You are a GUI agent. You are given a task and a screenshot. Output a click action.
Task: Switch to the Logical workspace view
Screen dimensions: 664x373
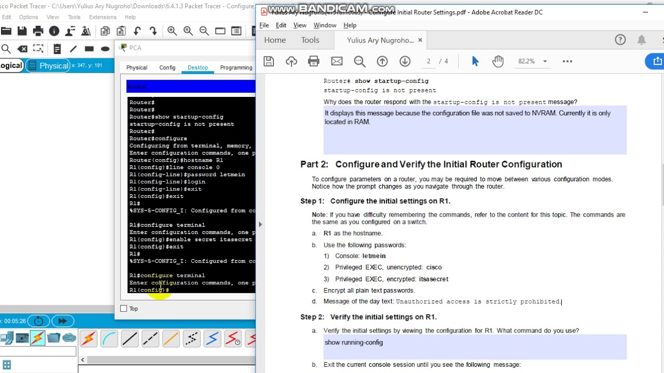(11, 66)
